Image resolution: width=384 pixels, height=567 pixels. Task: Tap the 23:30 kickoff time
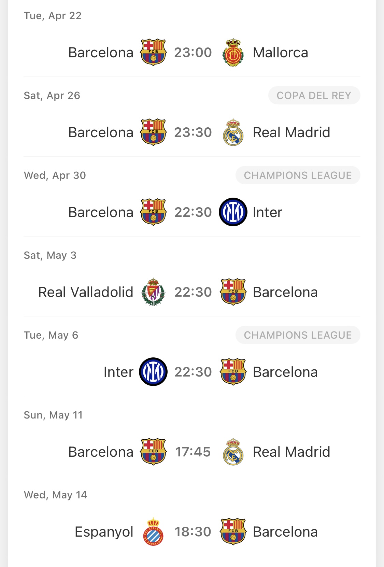click(193, 132)
